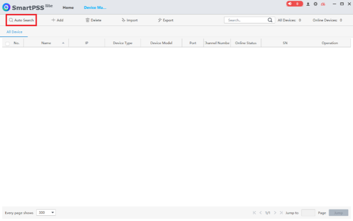Viewport: 353px width, 221px height.
Task: Click the Export icon in toolbar
Action: 159,20
